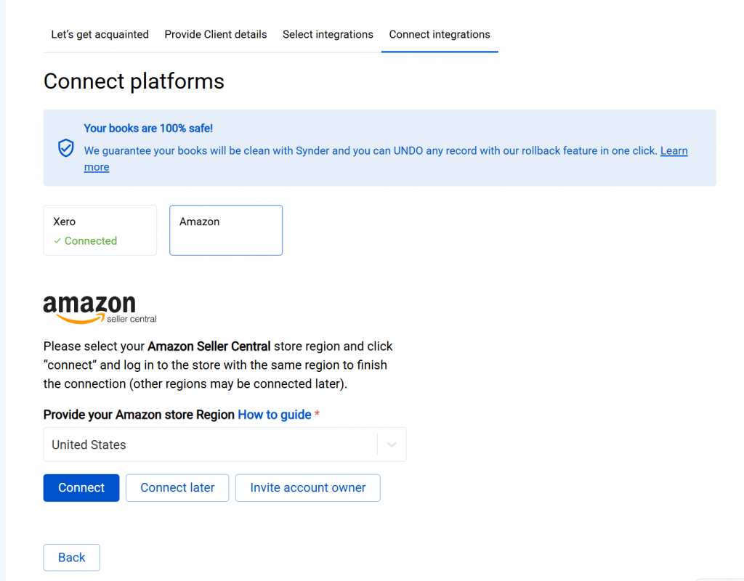Go to the Select integrations tab
Image resolution: width=744 pixels, height=581 pixels.
point(328,35)
